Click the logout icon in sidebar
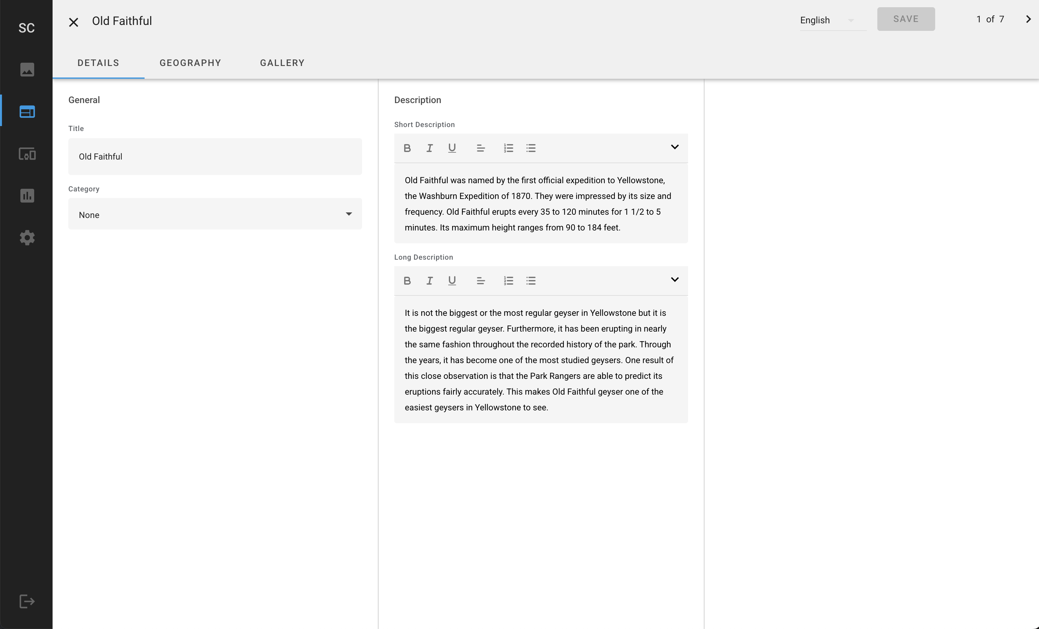Screen dimensions: 1039x629 point(27,601)
